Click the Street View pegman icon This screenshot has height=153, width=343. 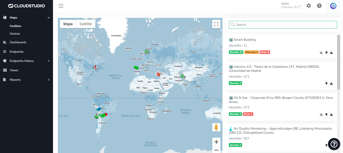(216, 127)
